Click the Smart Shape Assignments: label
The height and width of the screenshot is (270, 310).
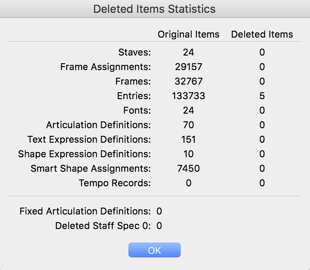[x=91, y=168]
